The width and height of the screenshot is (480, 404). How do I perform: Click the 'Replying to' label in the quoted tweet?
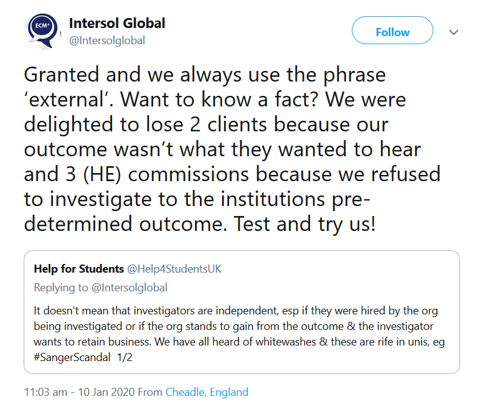coord(60,288)
